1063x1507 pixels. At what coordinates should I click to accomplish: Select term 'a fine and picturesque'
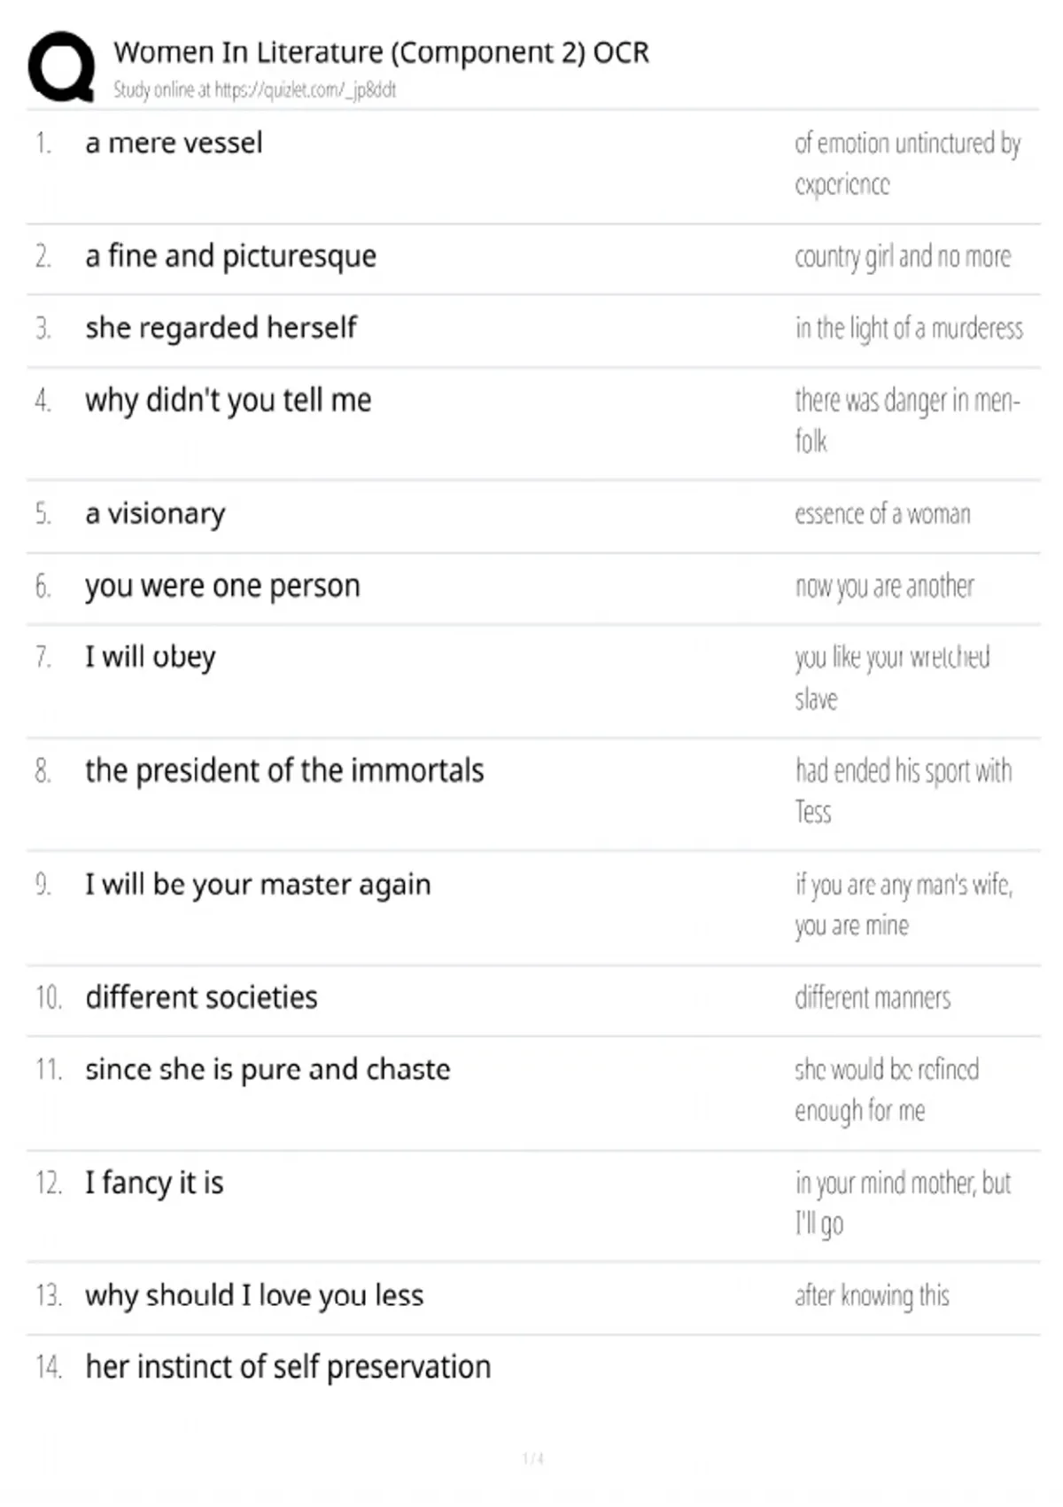click(x=230, y=256)
